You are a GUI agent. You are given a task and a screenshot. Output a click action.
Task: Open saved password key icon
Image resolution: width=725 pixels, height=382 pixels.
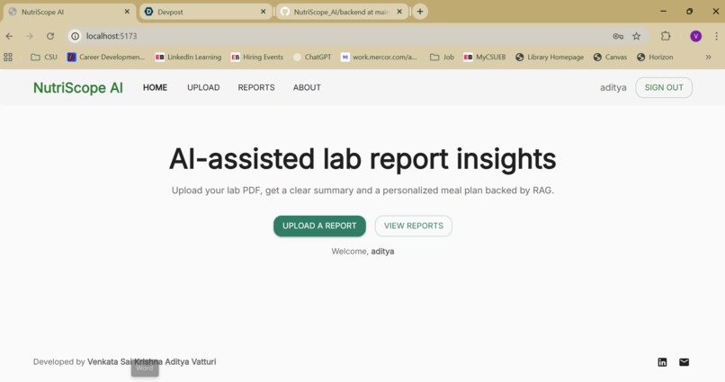pos(618,36)
